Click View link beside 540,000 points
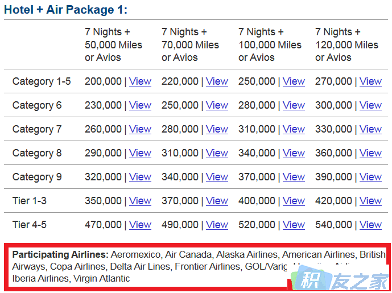 pos(370,225)
